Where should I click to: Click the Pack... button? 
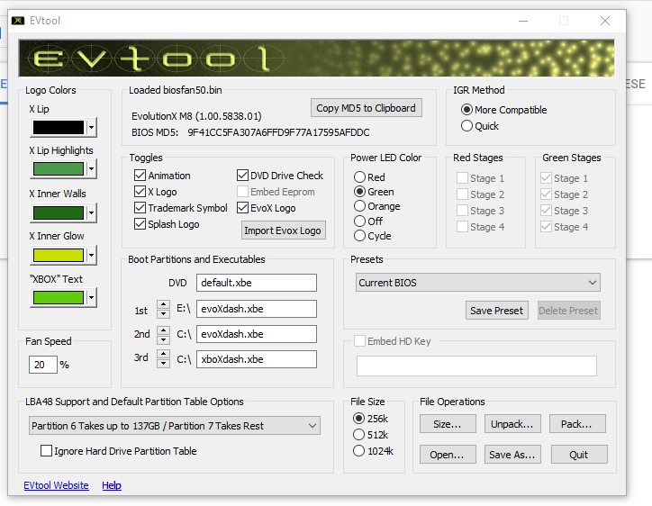[577, 424]
